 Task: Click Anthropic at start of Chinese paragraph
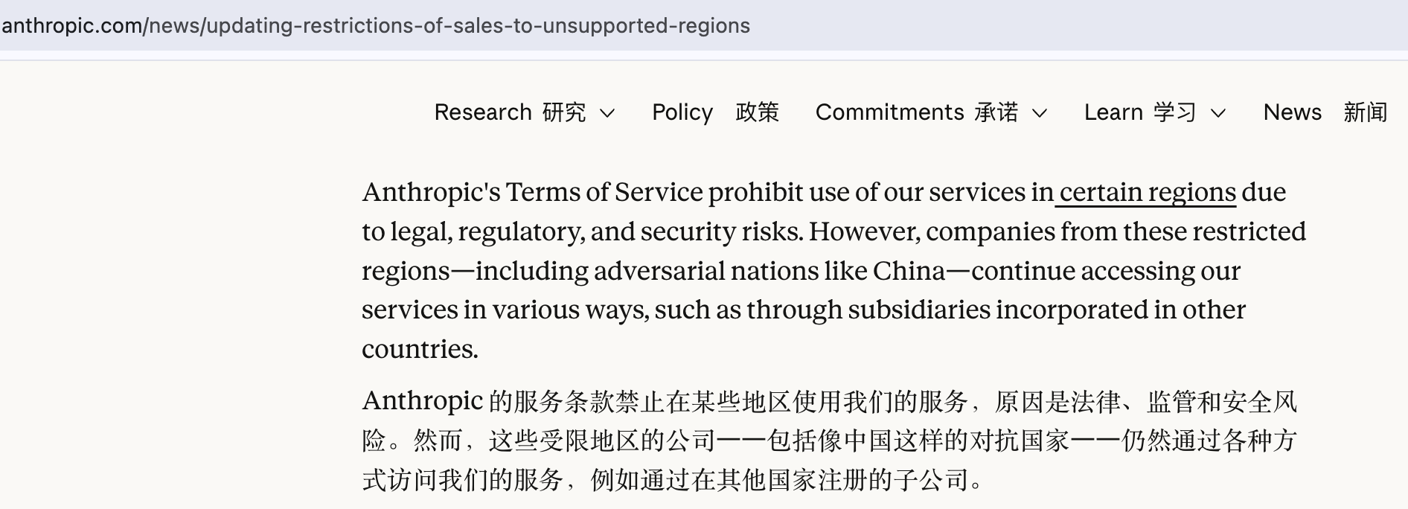pyautogui.click(x=423, y=401)
